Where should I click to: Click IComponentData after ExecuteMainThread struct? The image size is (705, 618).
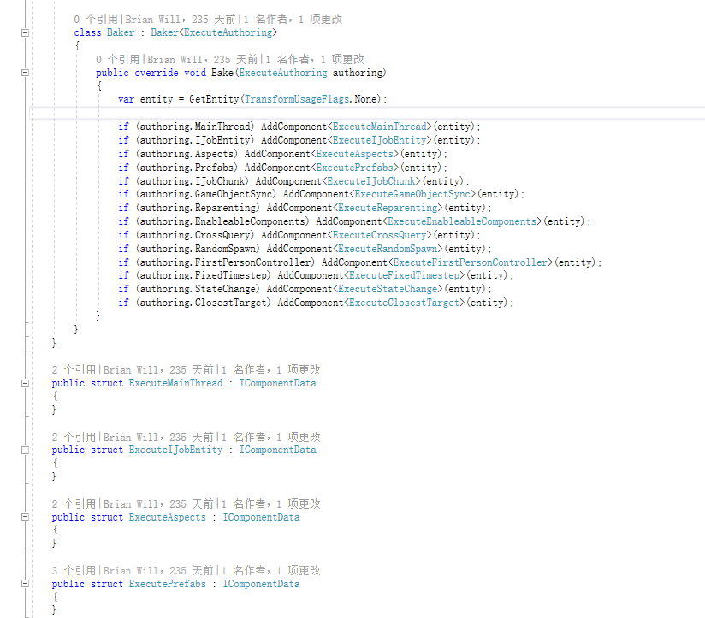277,383
